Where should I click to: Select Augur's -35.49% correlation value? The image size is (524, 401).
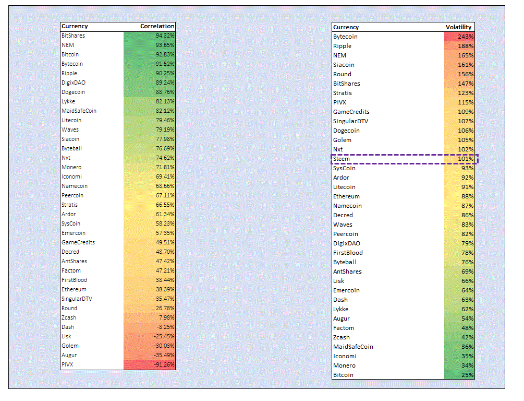pyautogui.click(x=164, y=355)
